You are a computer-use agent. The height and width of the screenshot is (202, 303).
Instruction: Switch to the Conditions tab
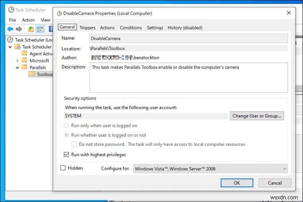click(131, 28)
